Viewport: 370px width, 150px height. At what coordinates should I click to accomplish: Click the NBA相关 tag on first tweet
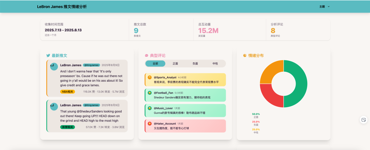pyautogui.click(x=67, y=92)
